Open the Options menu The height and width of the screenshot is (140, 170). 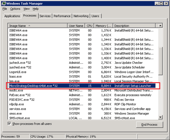pos(15,9)
